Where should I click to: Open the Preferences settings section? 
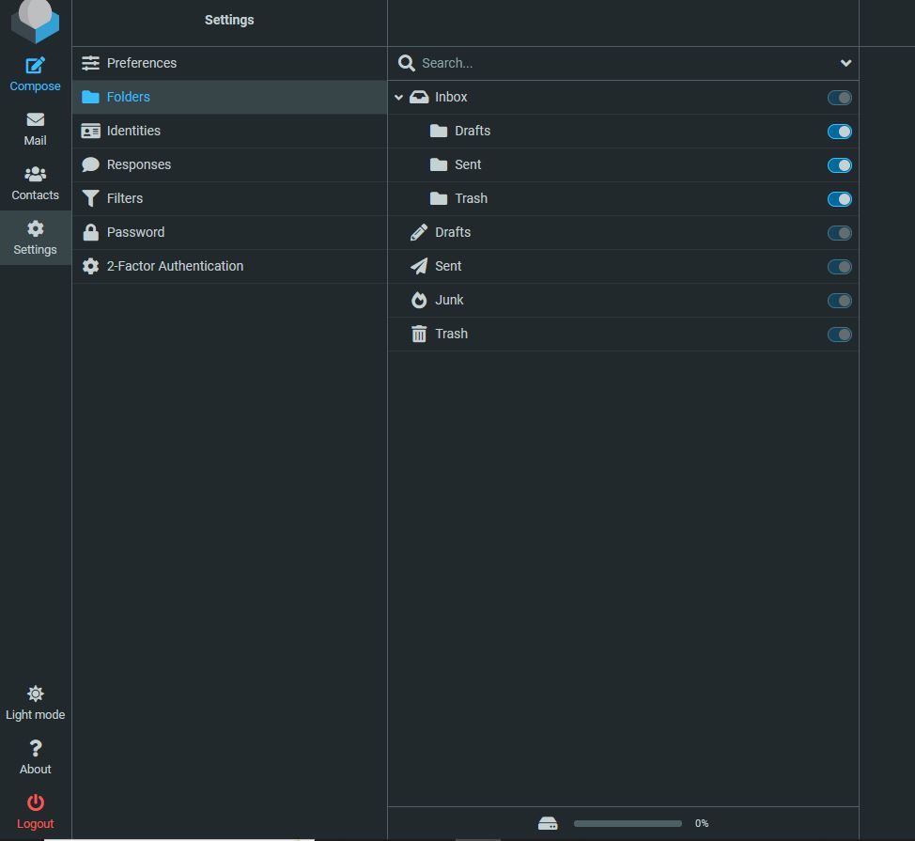(142, 63)
